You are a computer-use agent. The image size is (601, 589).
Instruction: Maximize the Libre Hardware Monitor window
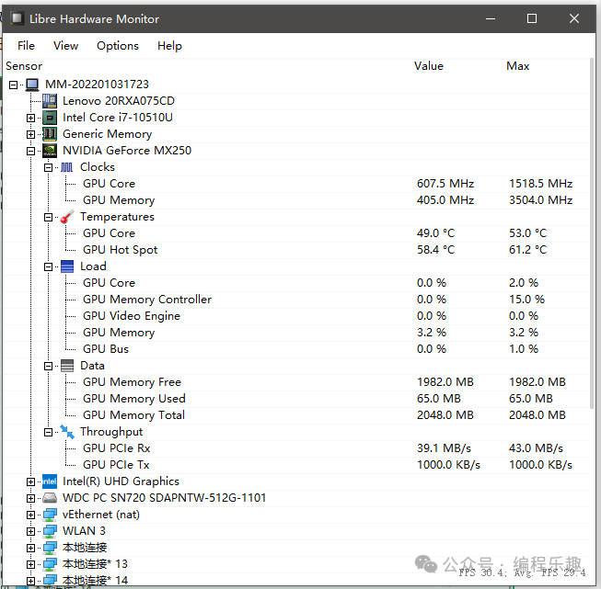click(532, 18)
